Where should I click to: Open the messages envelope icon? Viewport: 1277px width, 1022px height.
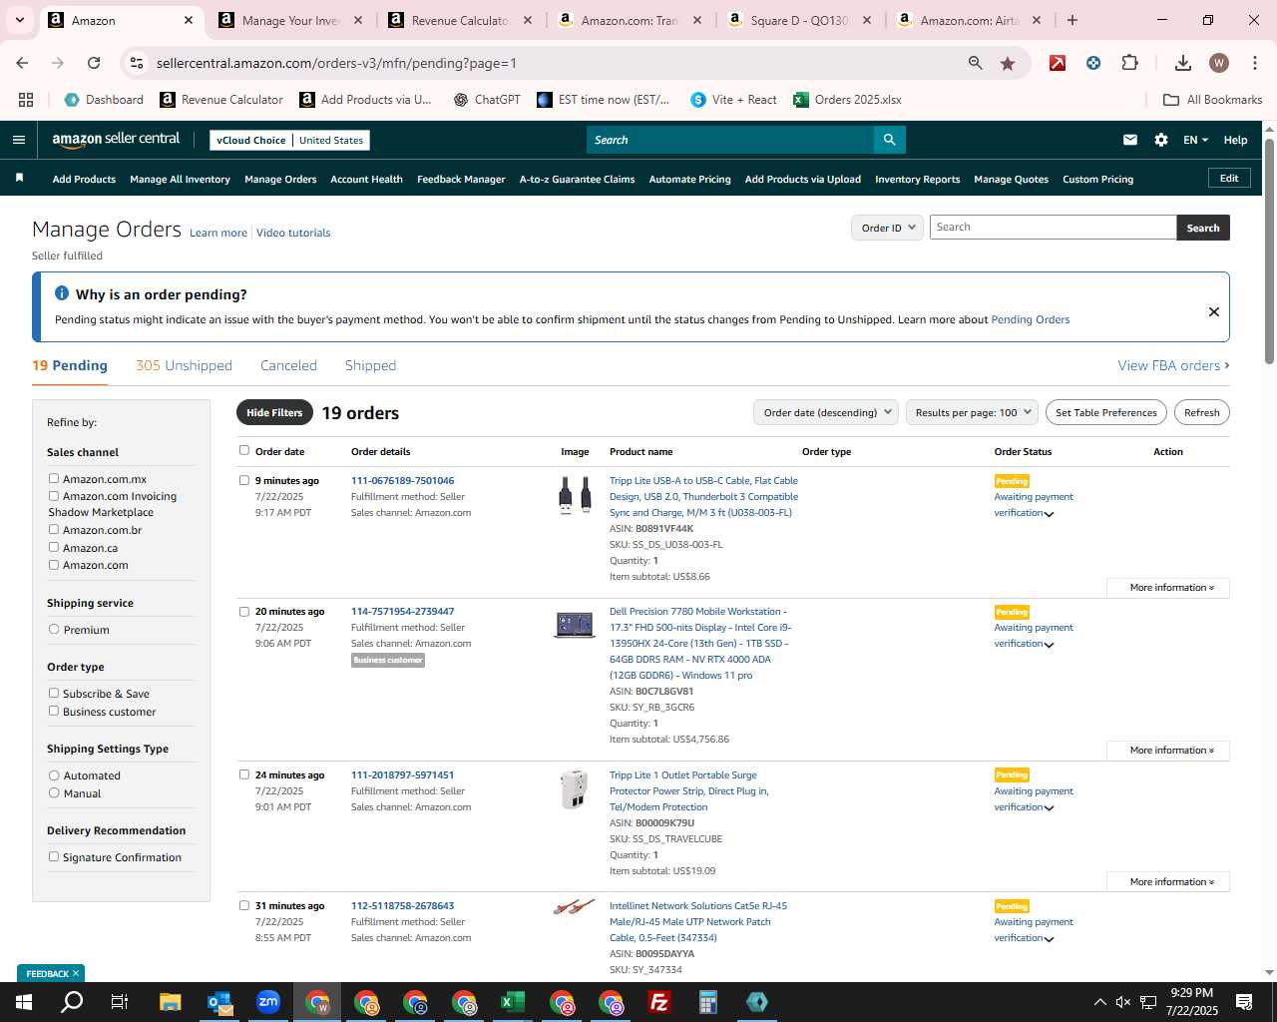pos(1130,140)
